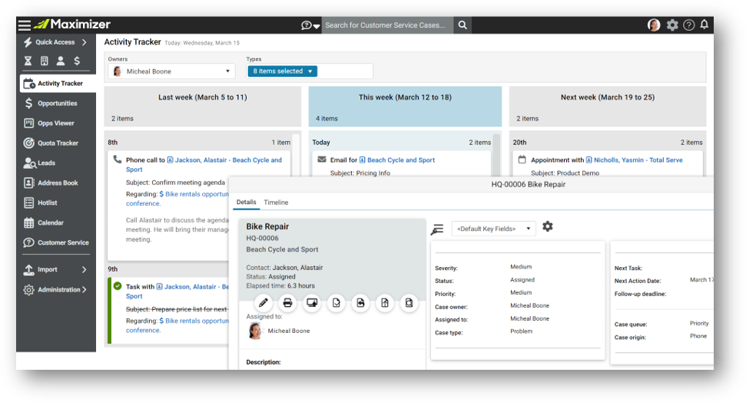The width and height of the screenshot is (746, 402).
Task: Click scrollbar in Today column
Action: coord(496,155)
